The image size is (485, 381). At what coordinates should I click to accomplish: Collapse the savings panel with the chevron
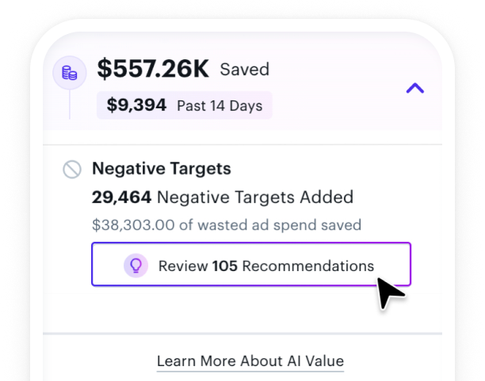click(x=414, y=89)
